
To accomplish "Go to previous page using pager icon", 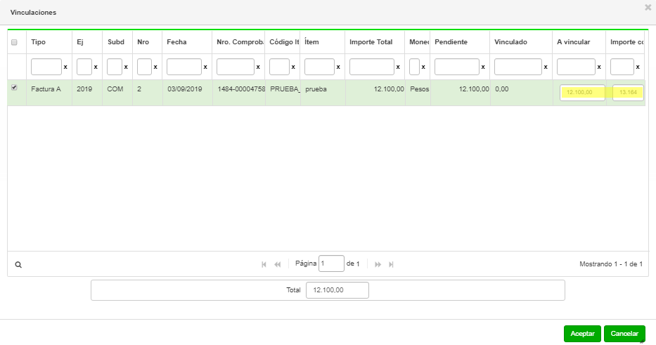I will [x=278, y=264].
